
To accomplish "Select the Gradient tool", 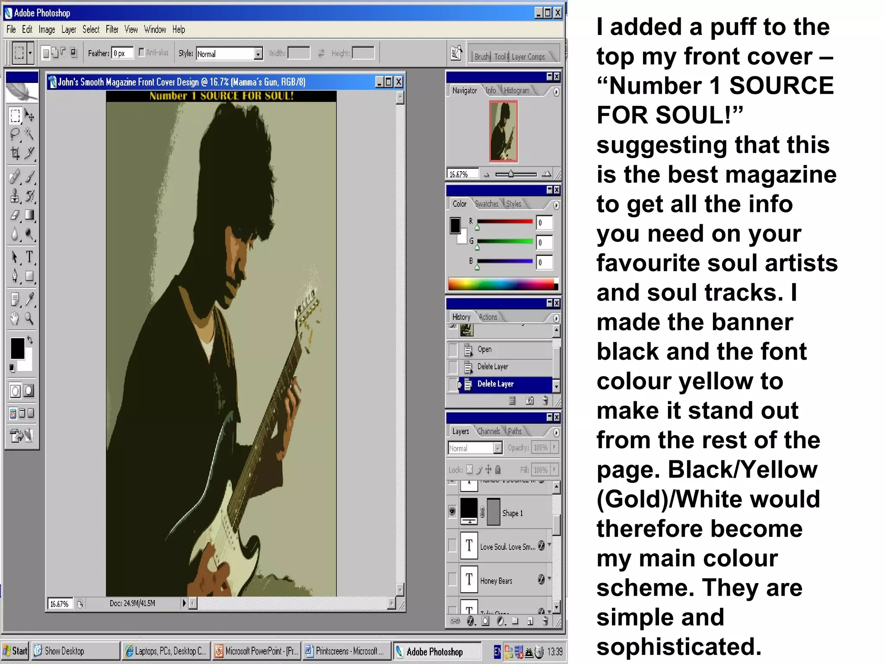I will pyautogui.click(x=29, y=215).
